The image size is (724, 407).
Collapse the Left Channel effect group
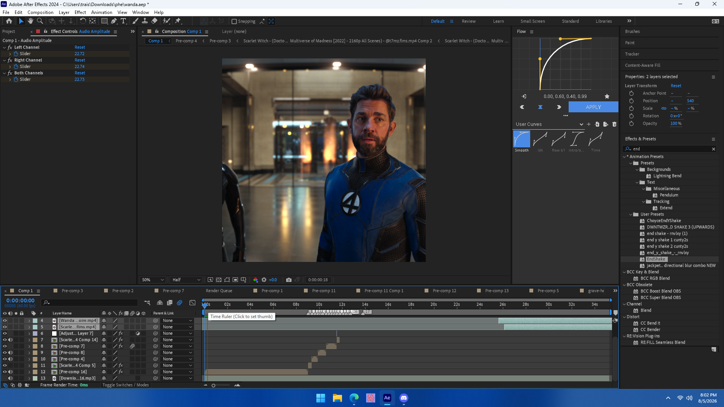click(x=4, y=47)
